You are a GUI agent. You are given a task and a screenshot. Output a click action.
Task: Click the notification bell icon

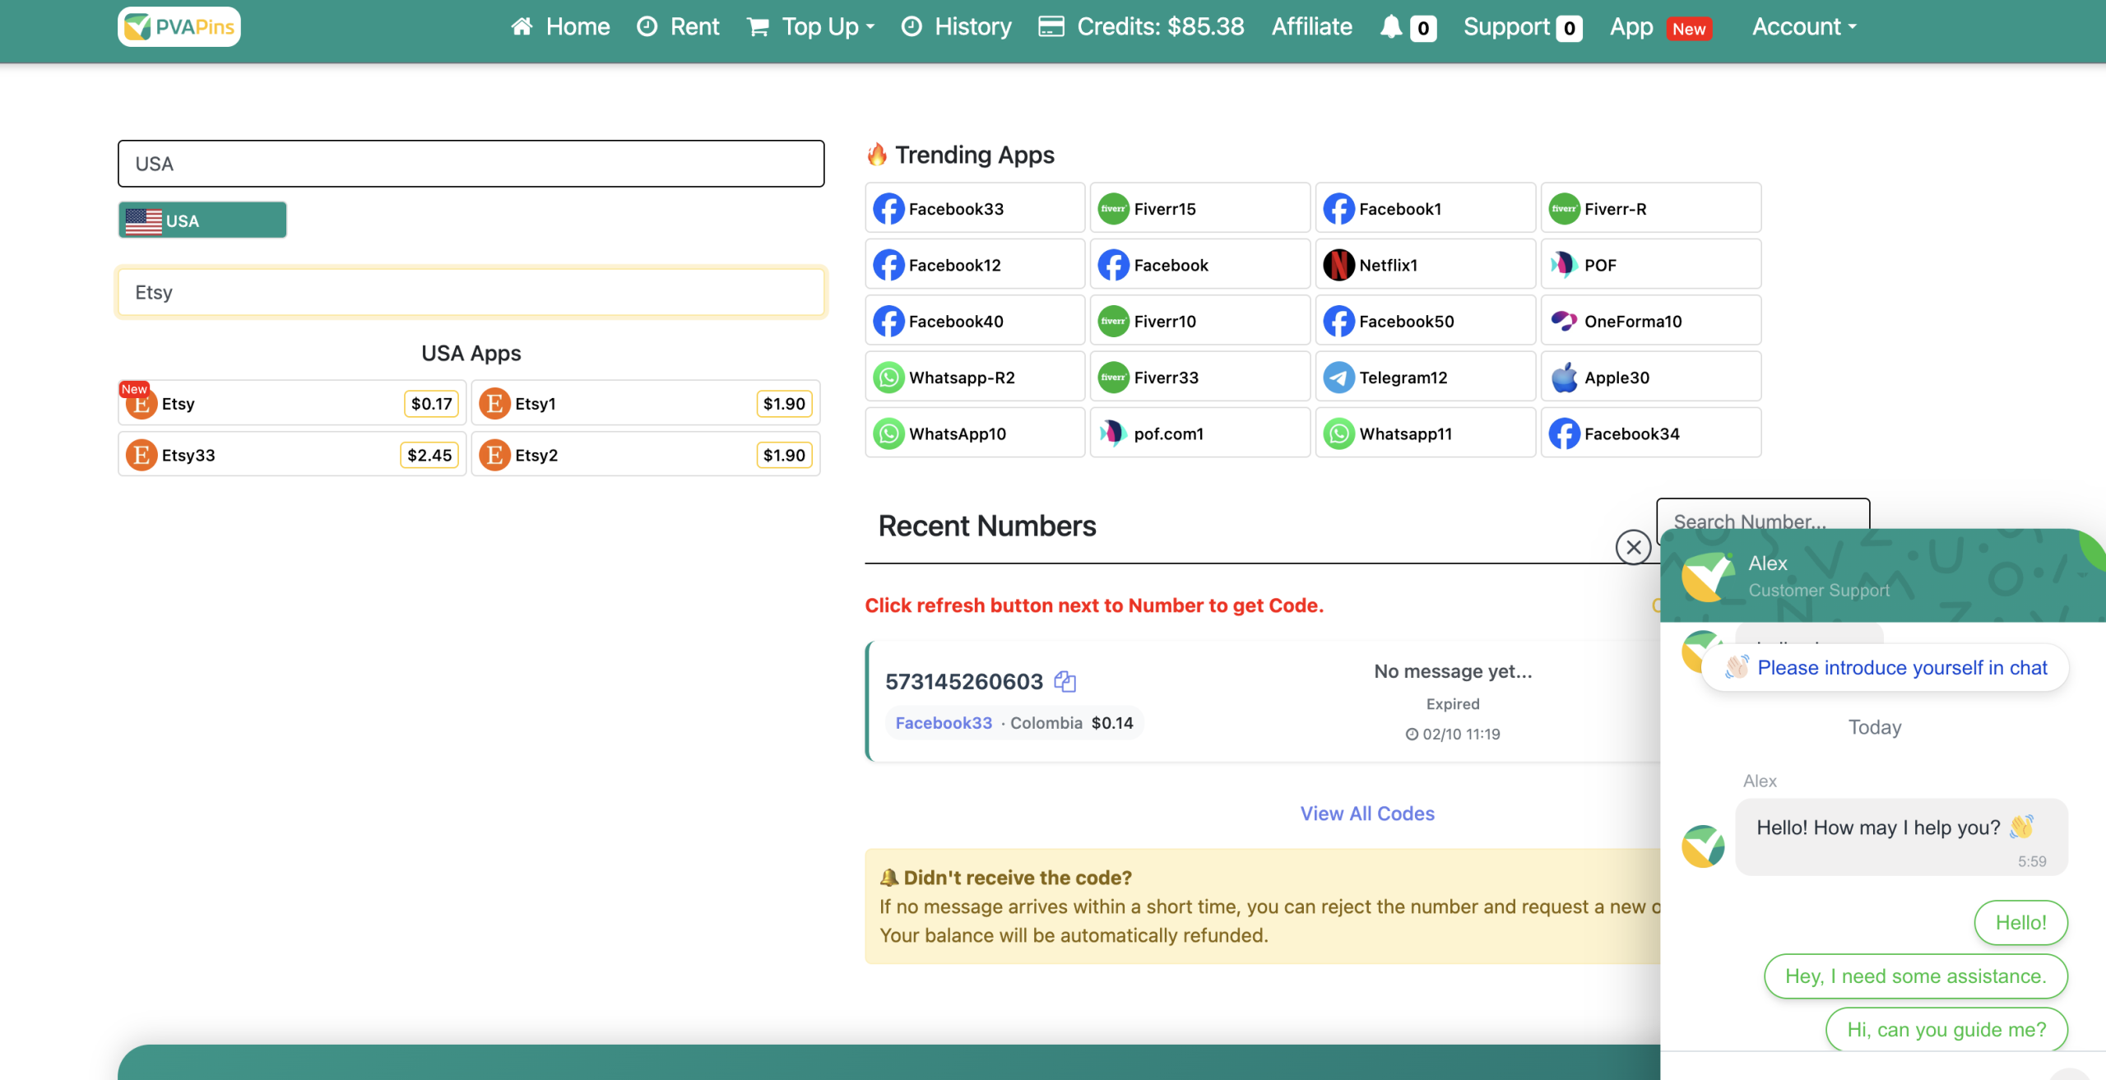point(1390,27)
